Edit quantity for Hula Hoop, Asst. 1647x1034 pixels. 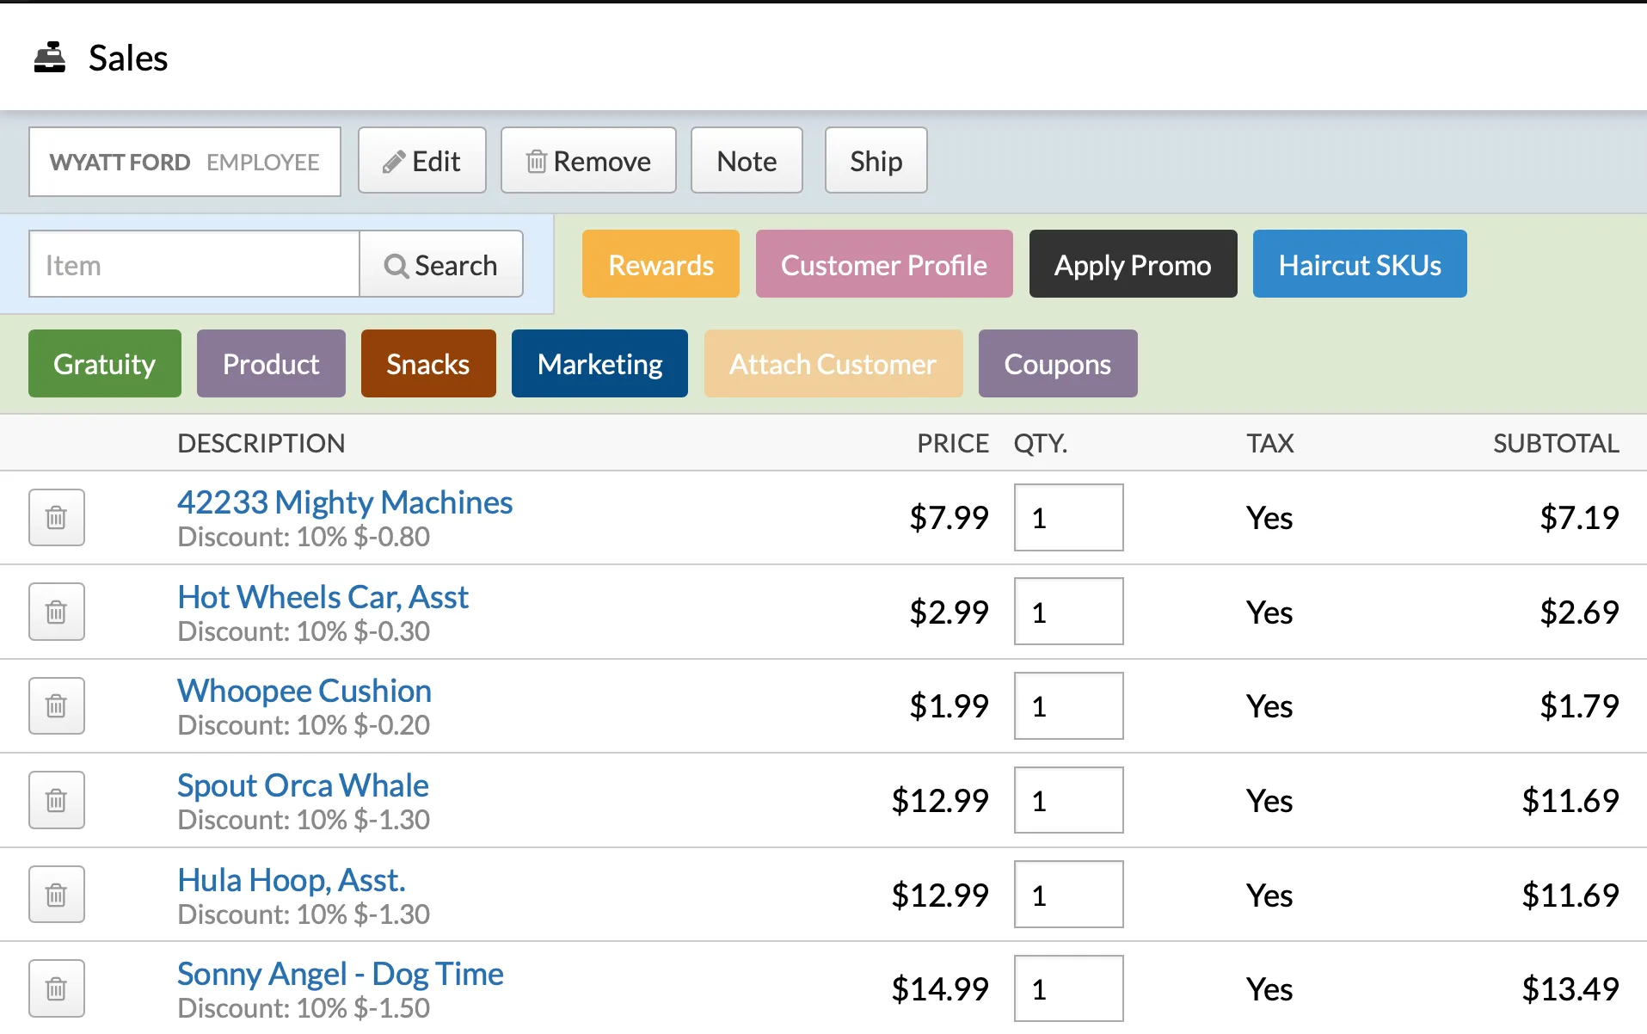[1069, 895]
